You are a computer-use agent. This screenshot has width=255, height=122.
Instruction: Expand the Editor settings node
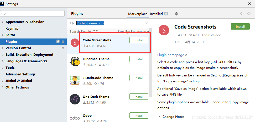3,35
